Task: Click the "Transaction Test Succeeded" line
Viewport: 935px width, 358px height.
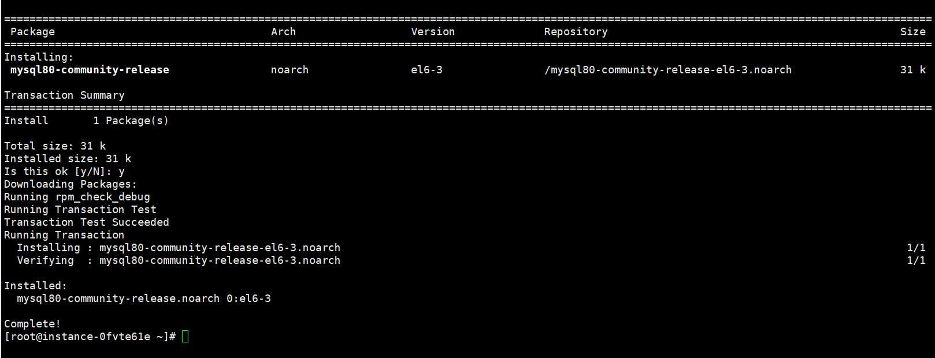Action: pos(87,222)
